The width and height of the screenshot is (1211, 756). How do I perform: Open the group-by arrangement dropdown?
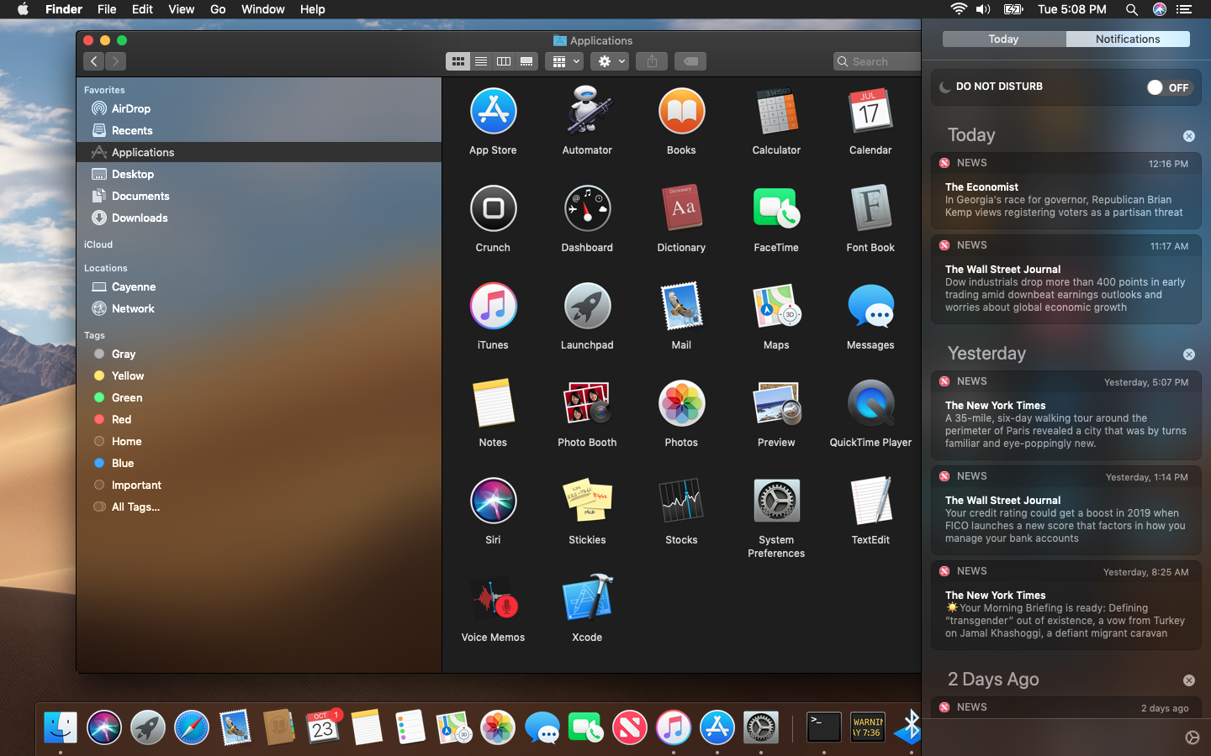click(564, 61)
